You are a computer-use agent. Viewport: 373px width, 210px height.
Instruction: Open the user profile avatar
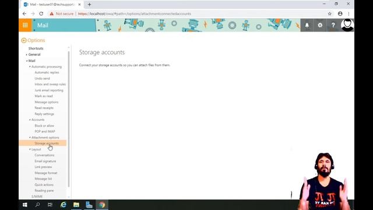[x=347, y=25]
